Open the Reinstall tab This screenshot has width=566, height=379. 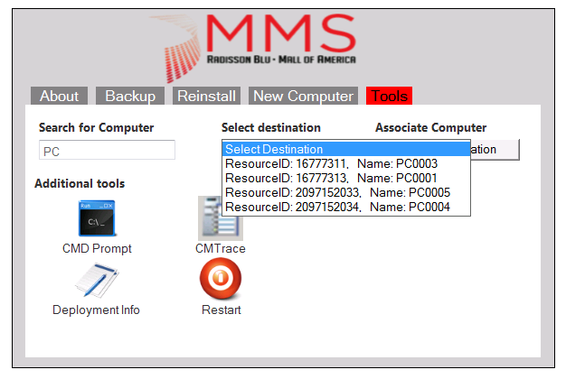click(x=206, y=96)
